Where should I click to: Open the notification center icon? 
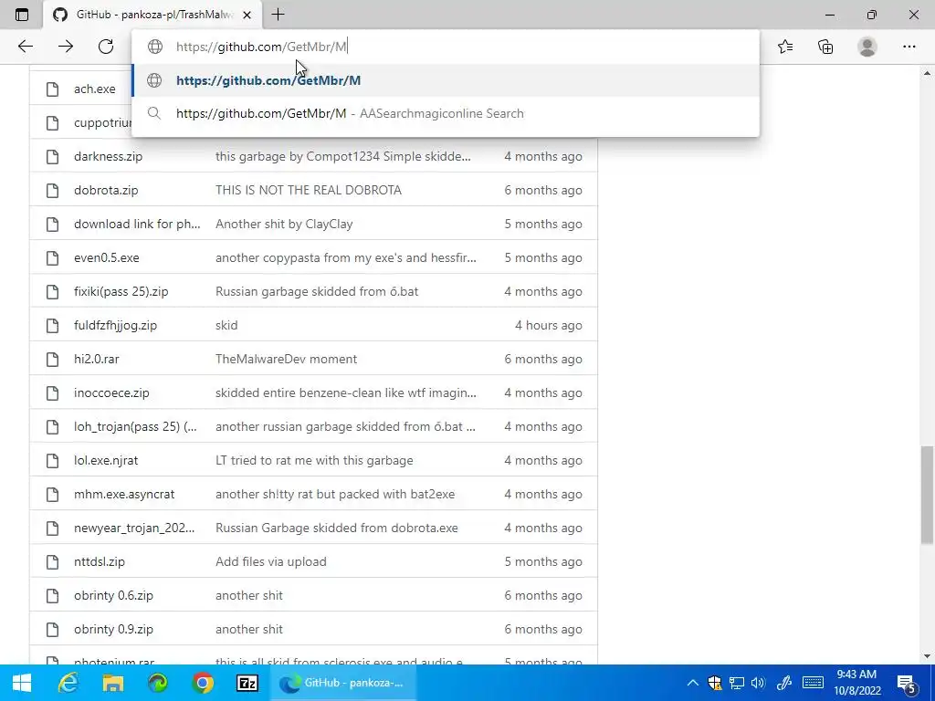click(x=907, y=683)
